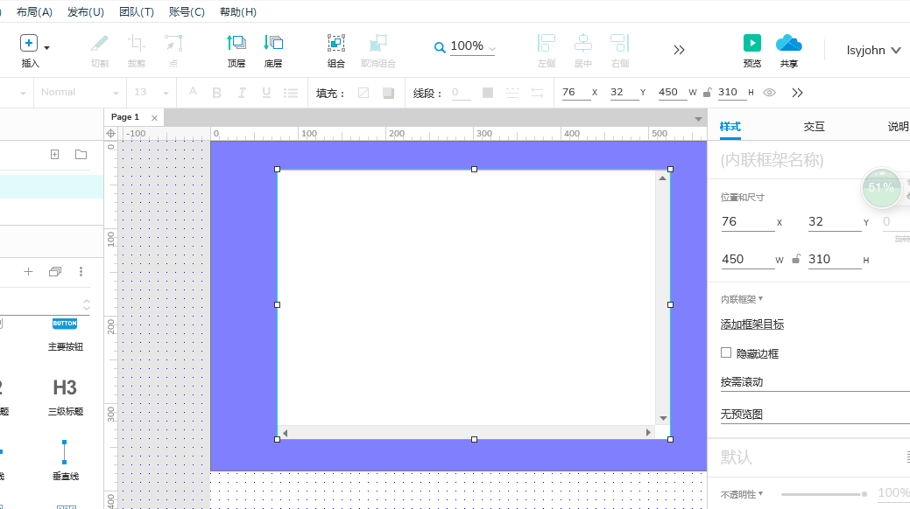The image size is (910, 509).
Task: Select the 点 (Point) tool
Action: (x=173, y=43)
